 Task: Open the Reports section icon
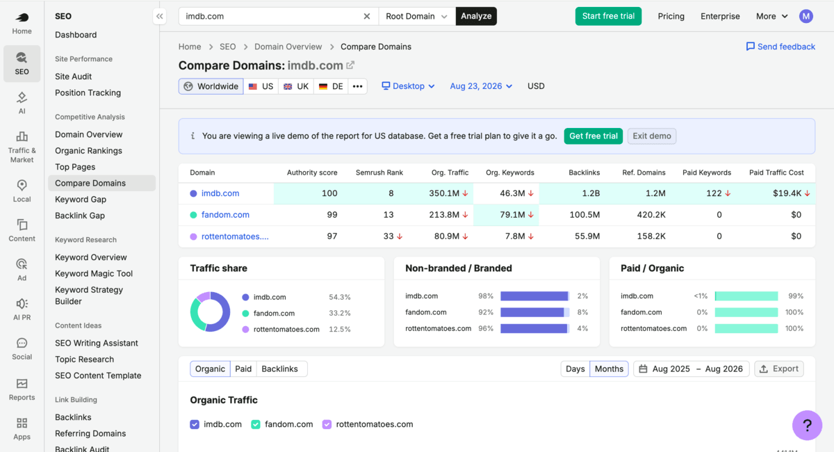tap(22, 389)
